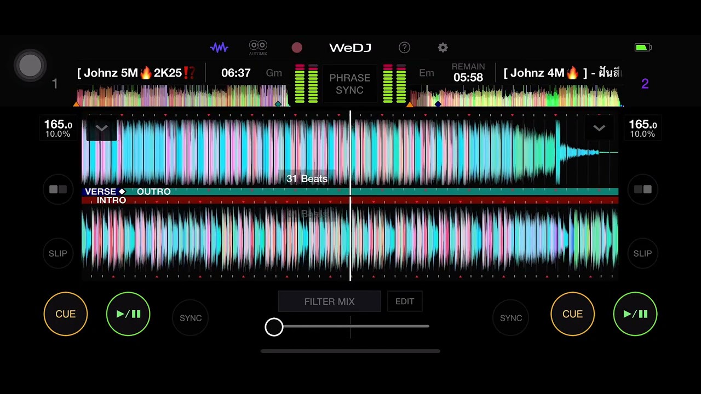Image resolution: width=701 pixels, height=394 pixels.
Task: Toggle deck 1 pad mode squares button
Action: tap(58, 189)
